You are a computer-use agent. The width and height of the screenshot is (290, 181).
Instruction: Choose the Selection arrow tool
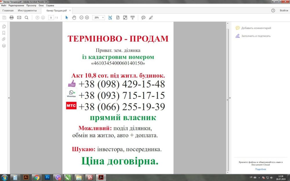(x=67, y=18)
